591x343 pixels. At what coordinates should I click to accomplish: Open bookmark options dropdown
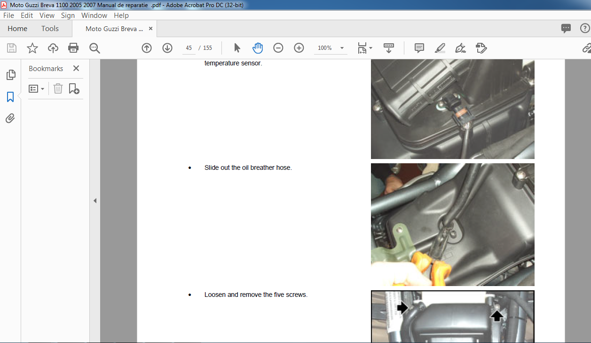point(36,88)
